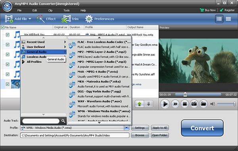
Task: Click the WMA format icon in list
Action: (72, 114)
